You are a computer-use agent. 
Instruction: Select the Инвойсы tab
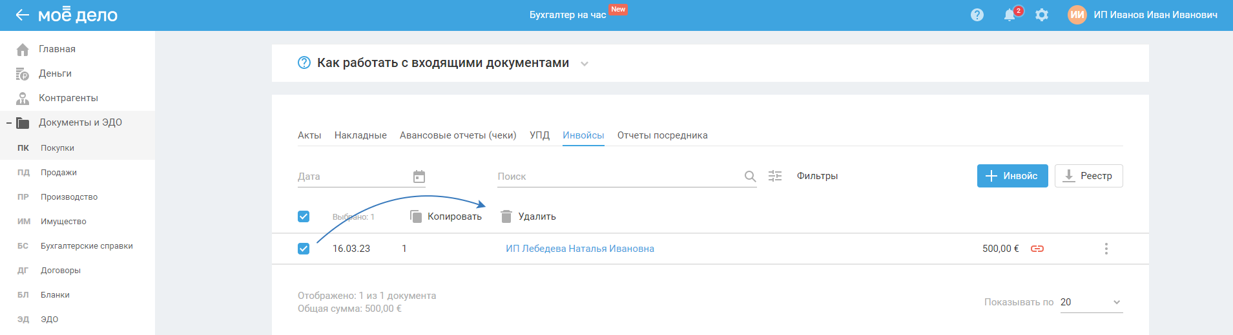(x=583, y=135)
